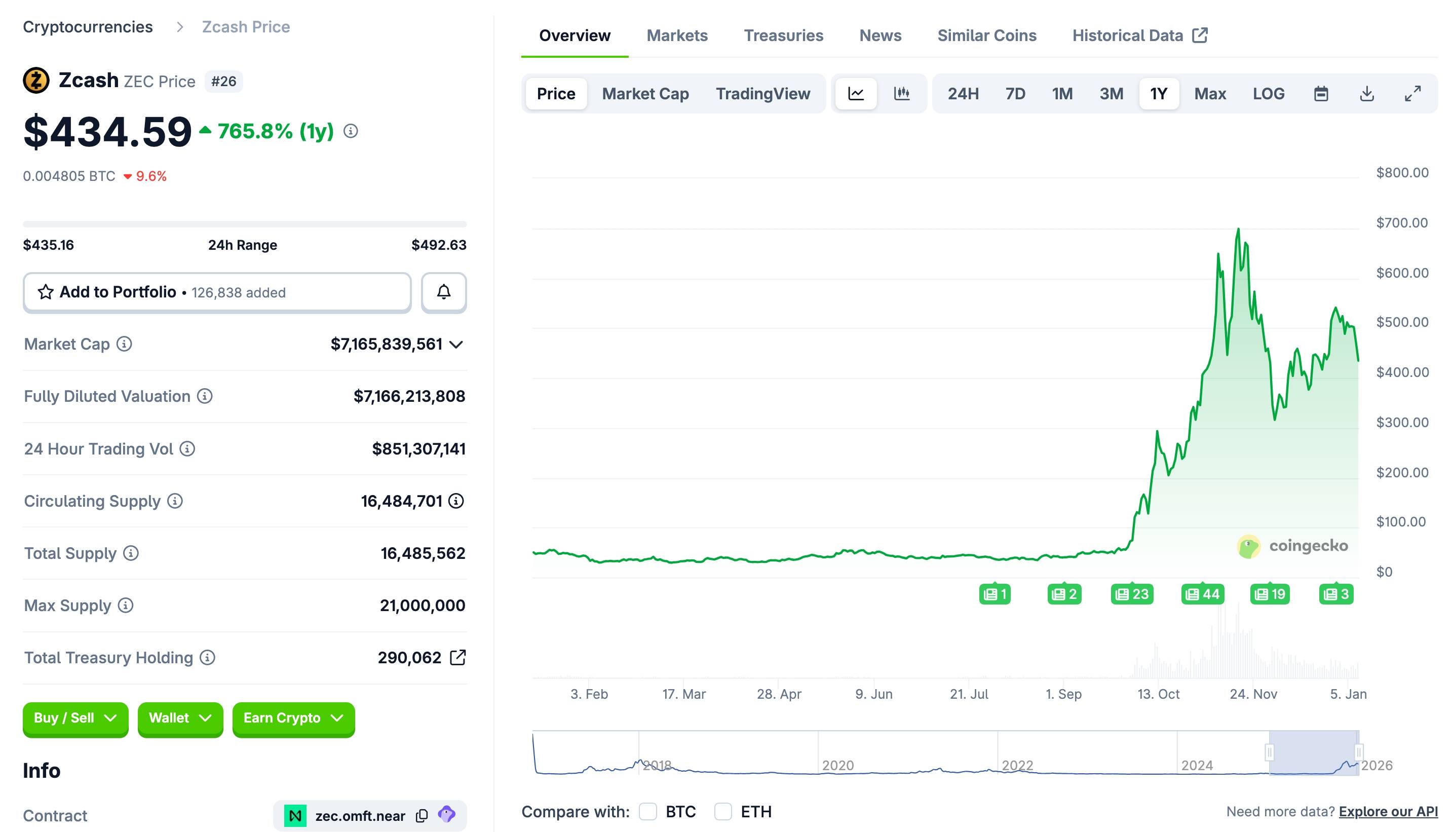Switch to the Markets tab
This screenshot has width=1453, height=832.
click(x=676, y=35)
